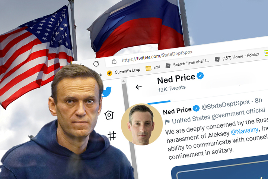268x179 pixels.
Task: Click Ned Price's profile photo
Action: click(142, 125)
